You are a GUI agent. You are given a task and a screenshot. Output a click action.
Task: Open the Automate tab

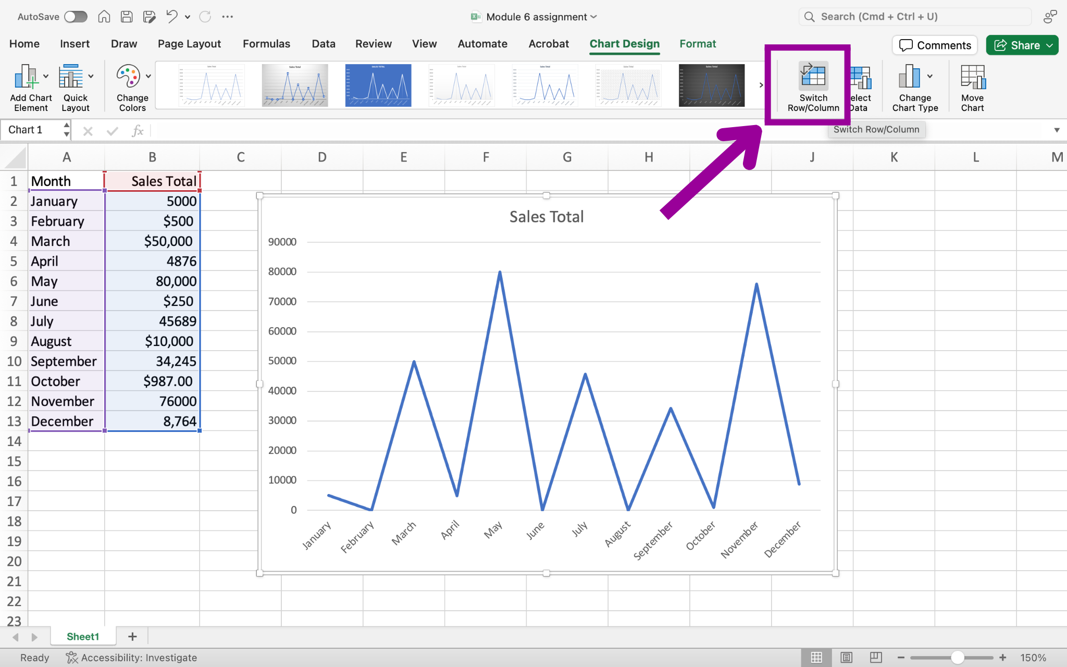(482, 44)
